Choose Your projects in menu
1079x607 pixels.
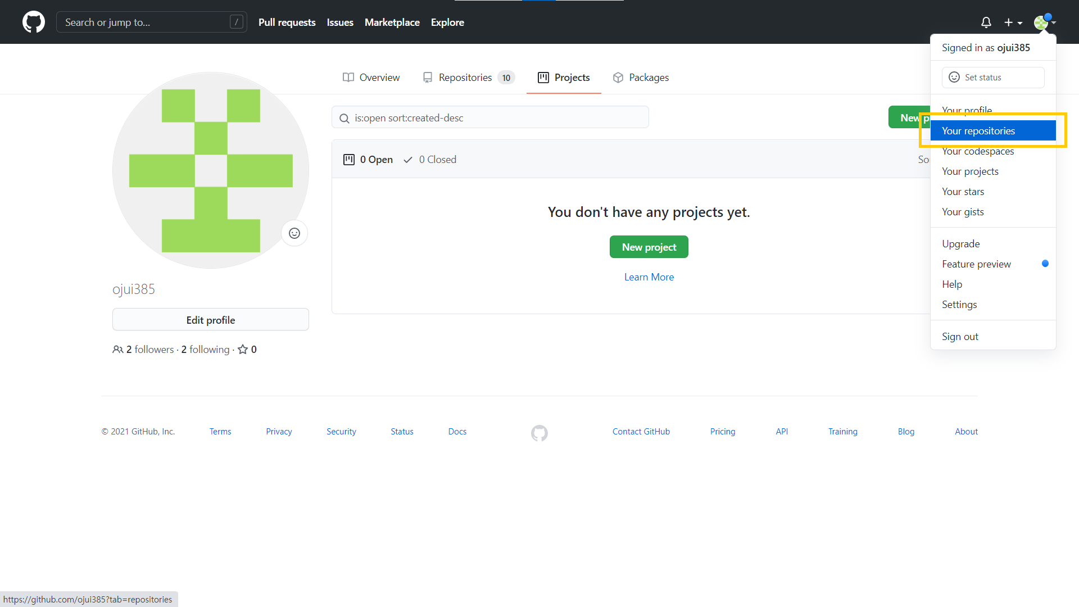click(993, 171)
